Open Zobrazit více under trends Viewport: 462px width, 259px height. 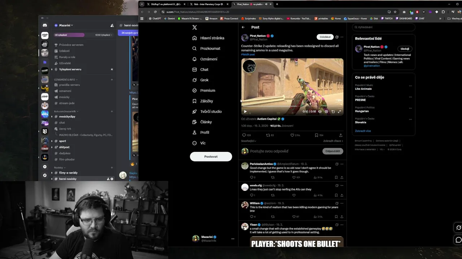(x=363, y=131)
